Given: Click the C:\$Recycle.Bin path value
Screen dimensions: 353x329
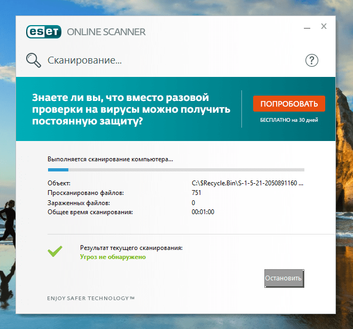Looking at the screenshot, I should pos(248,183).
